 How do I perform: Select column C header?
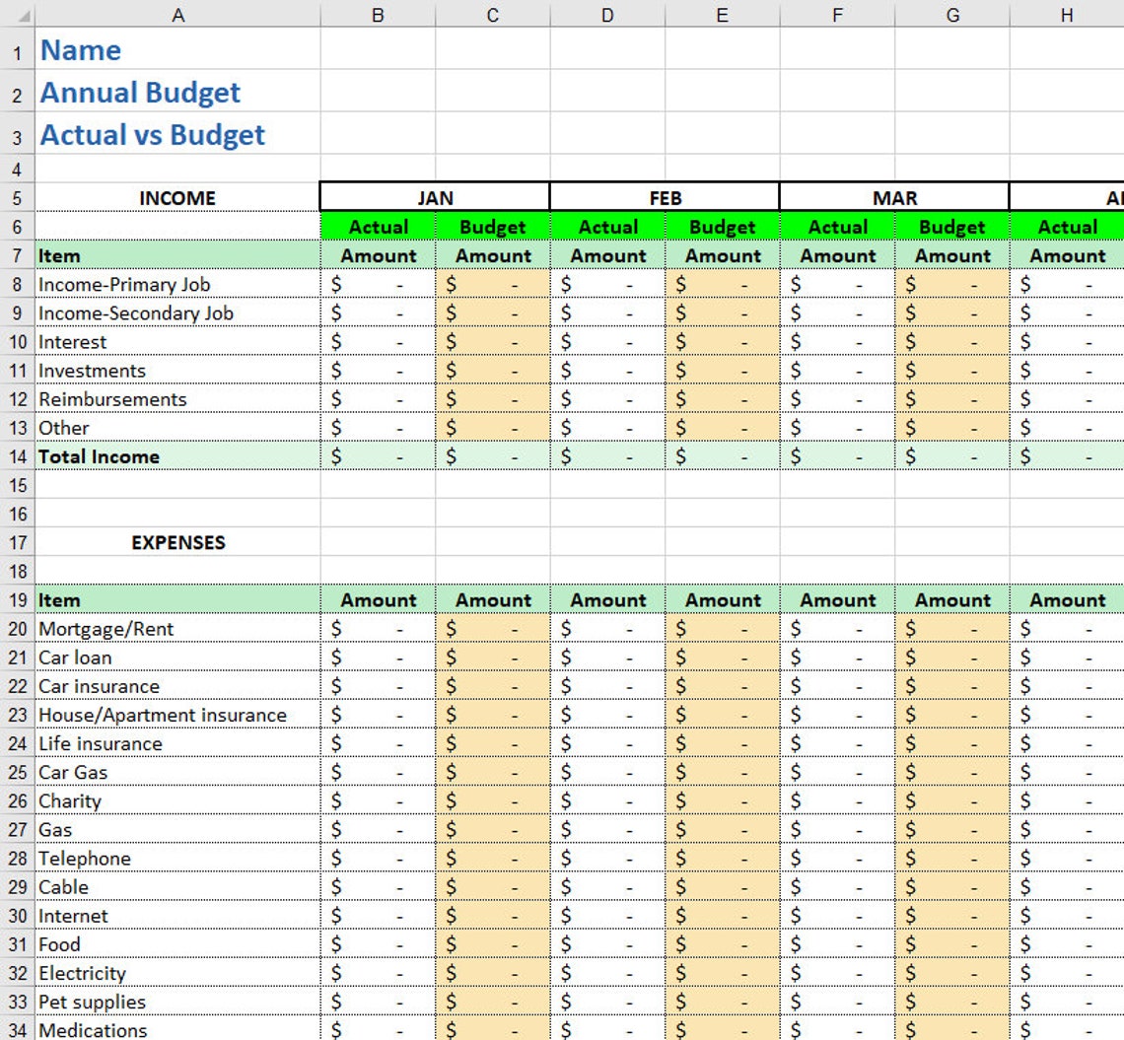(492, 14)
